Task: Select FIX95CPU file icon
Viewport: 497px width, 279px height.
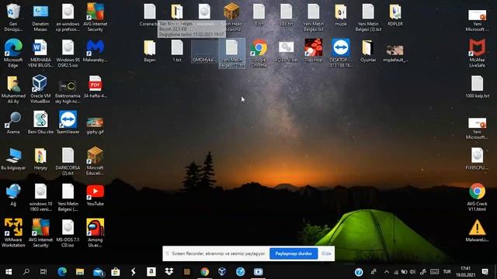Action: (477, 159)
